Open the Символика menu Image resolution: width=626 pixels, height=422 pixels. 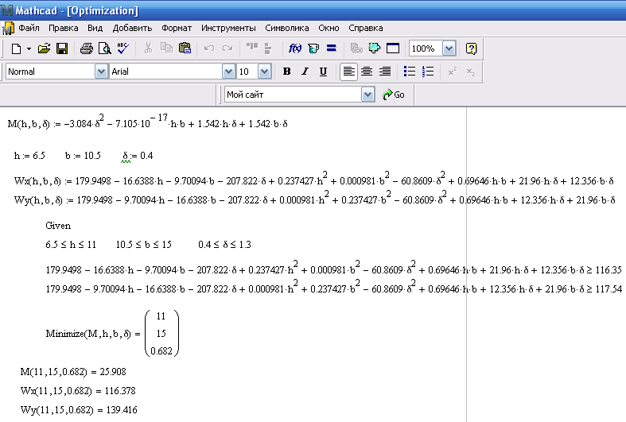[286, 27]
